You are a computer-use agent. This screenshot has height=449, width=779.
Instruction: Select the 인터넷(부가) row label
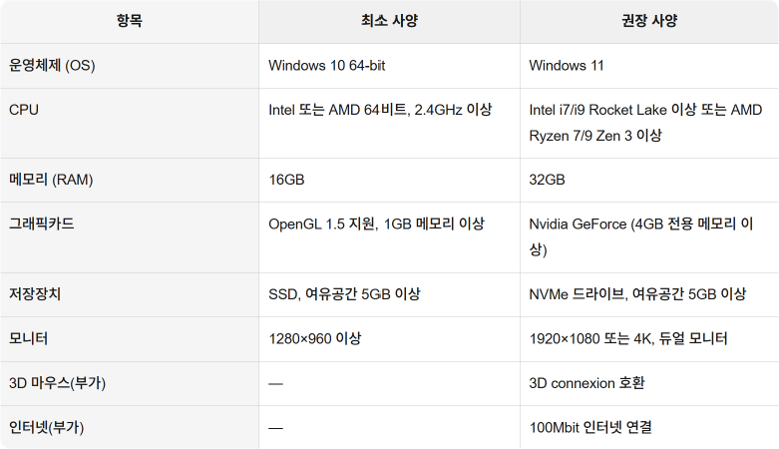[47, 428]
